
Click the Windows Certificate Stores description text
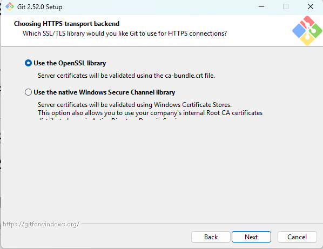tap(134, 105)
